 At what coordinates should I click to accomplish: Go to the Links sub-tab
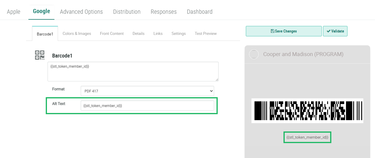pyautogui.click(x=158, y=33)
